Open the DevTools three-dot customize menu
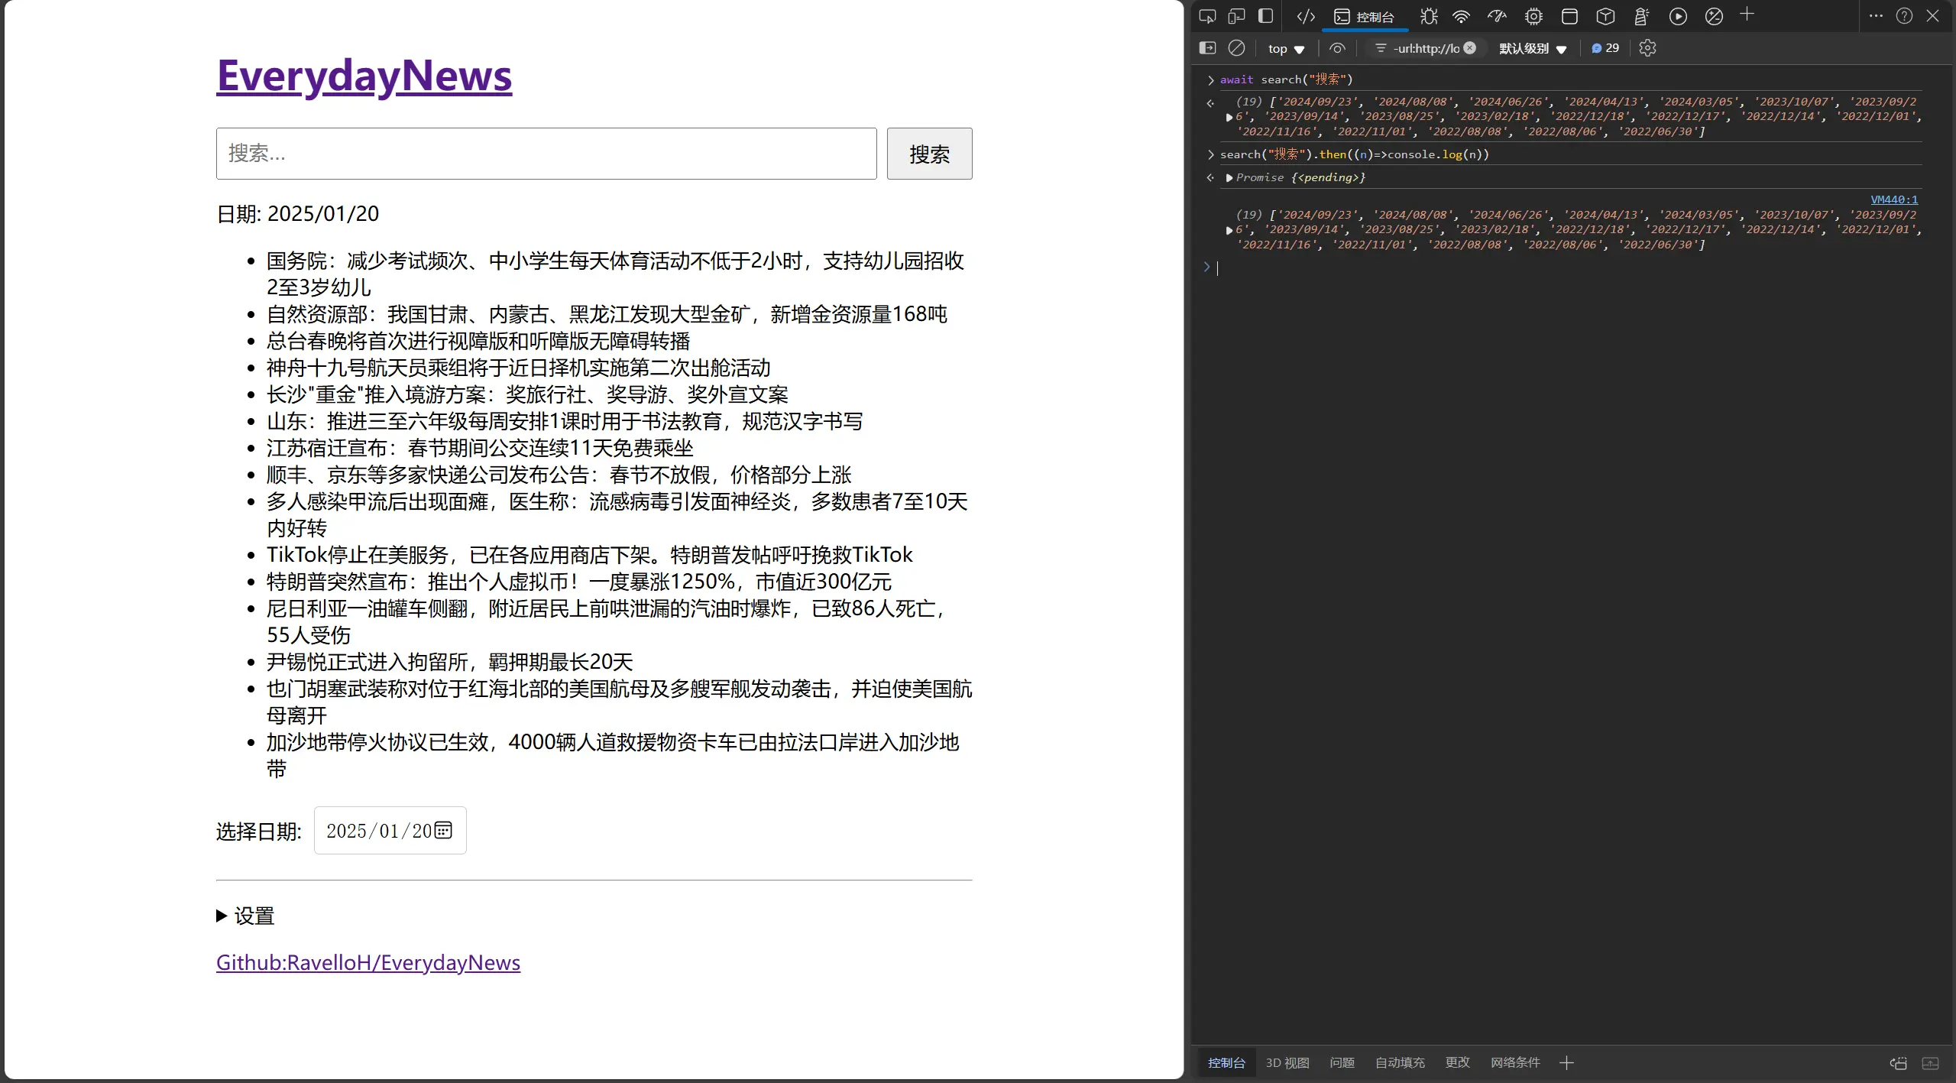 coord(1876,16)
